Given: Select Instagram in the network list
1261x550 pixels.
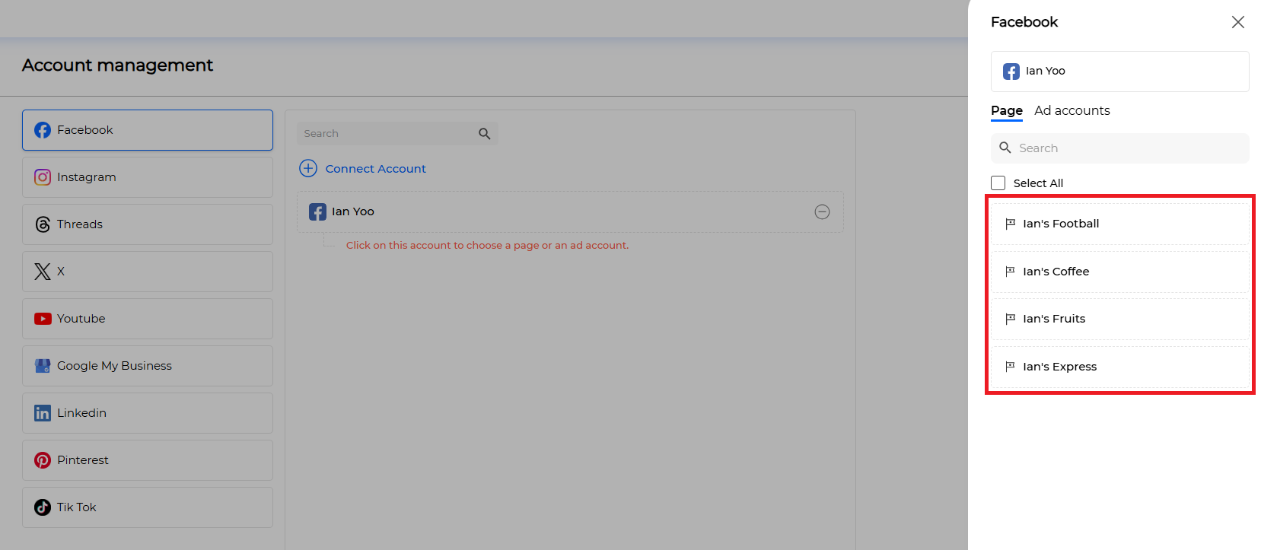Looking at the screenshot, I should 148,177.
